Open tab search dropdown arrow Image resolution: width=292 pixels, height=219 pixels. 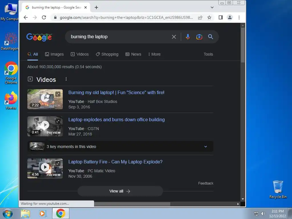212,7
